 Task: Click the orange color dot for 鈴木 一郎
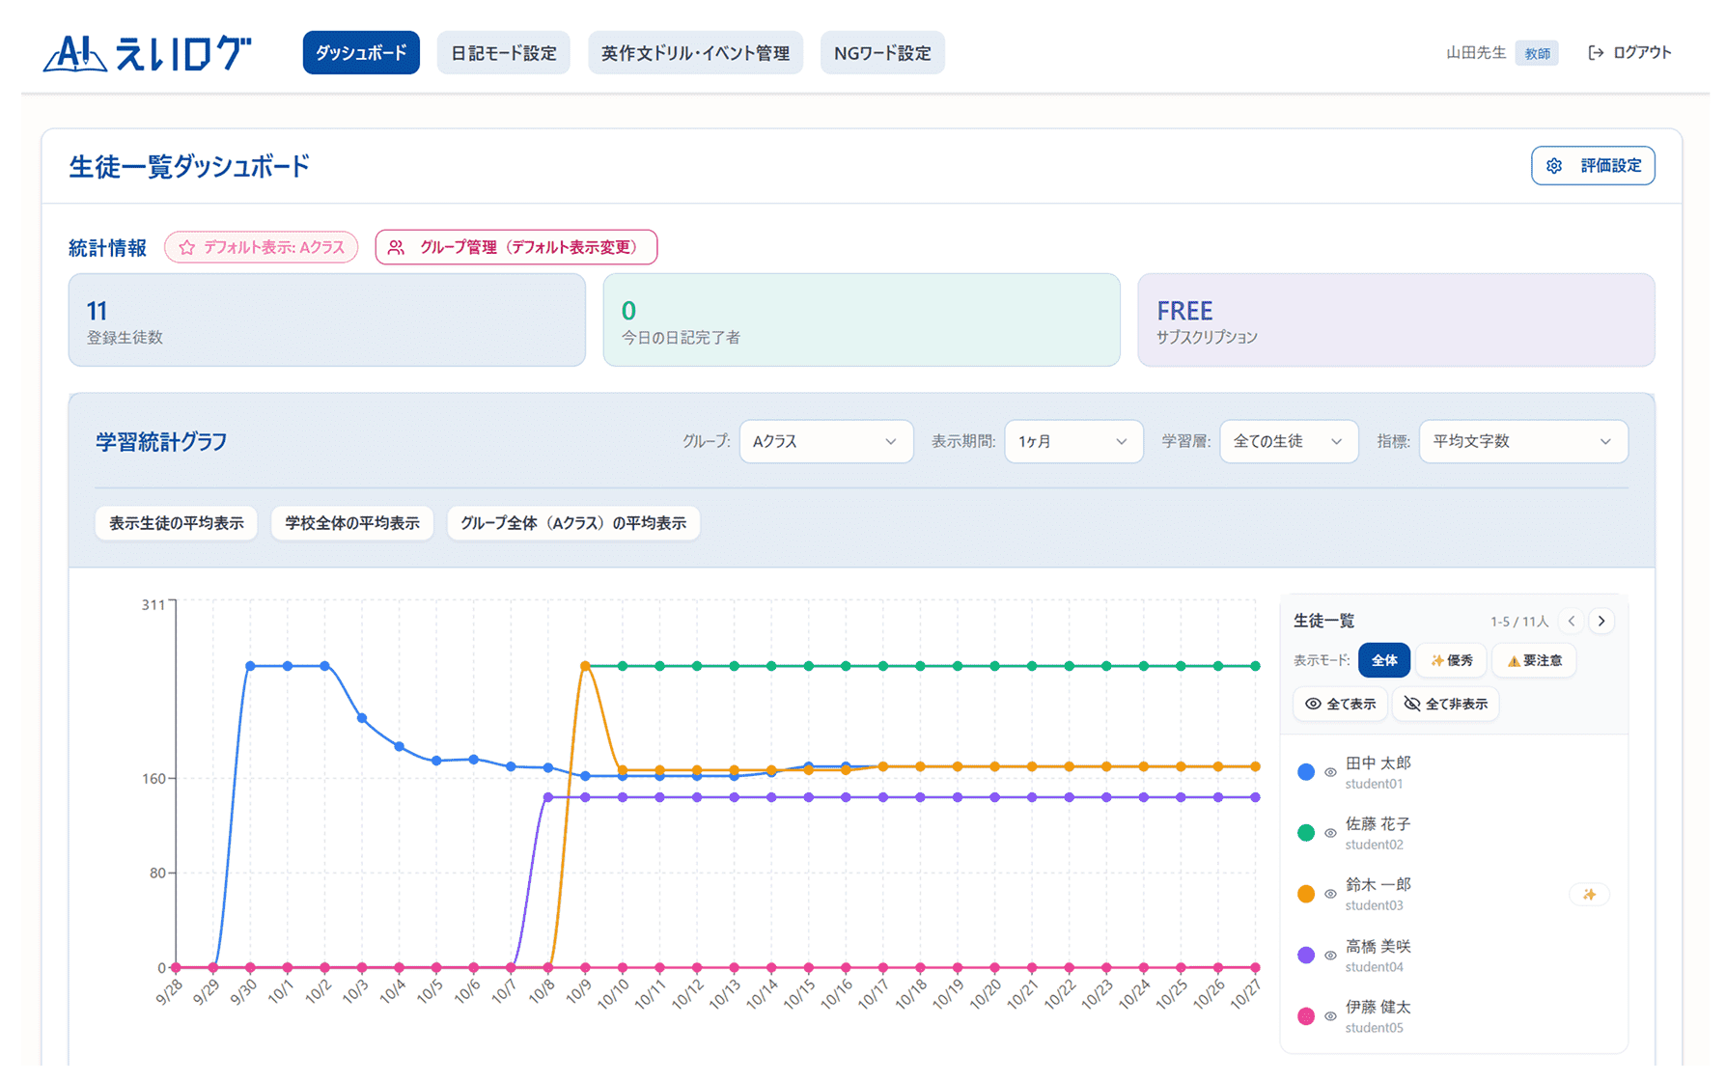[1306, 894]
